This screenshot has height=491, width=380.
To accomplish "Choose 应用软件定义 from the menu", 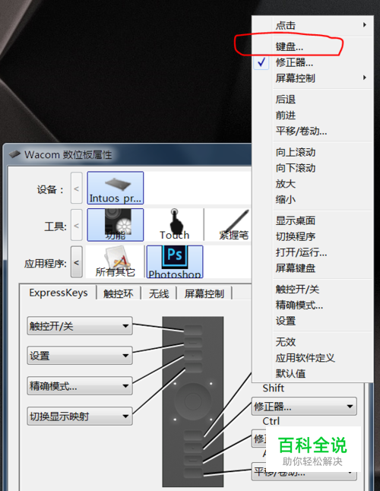I will coord(312,357).
